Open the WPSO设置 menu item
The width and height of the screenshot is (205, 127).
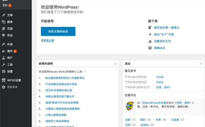14,80
